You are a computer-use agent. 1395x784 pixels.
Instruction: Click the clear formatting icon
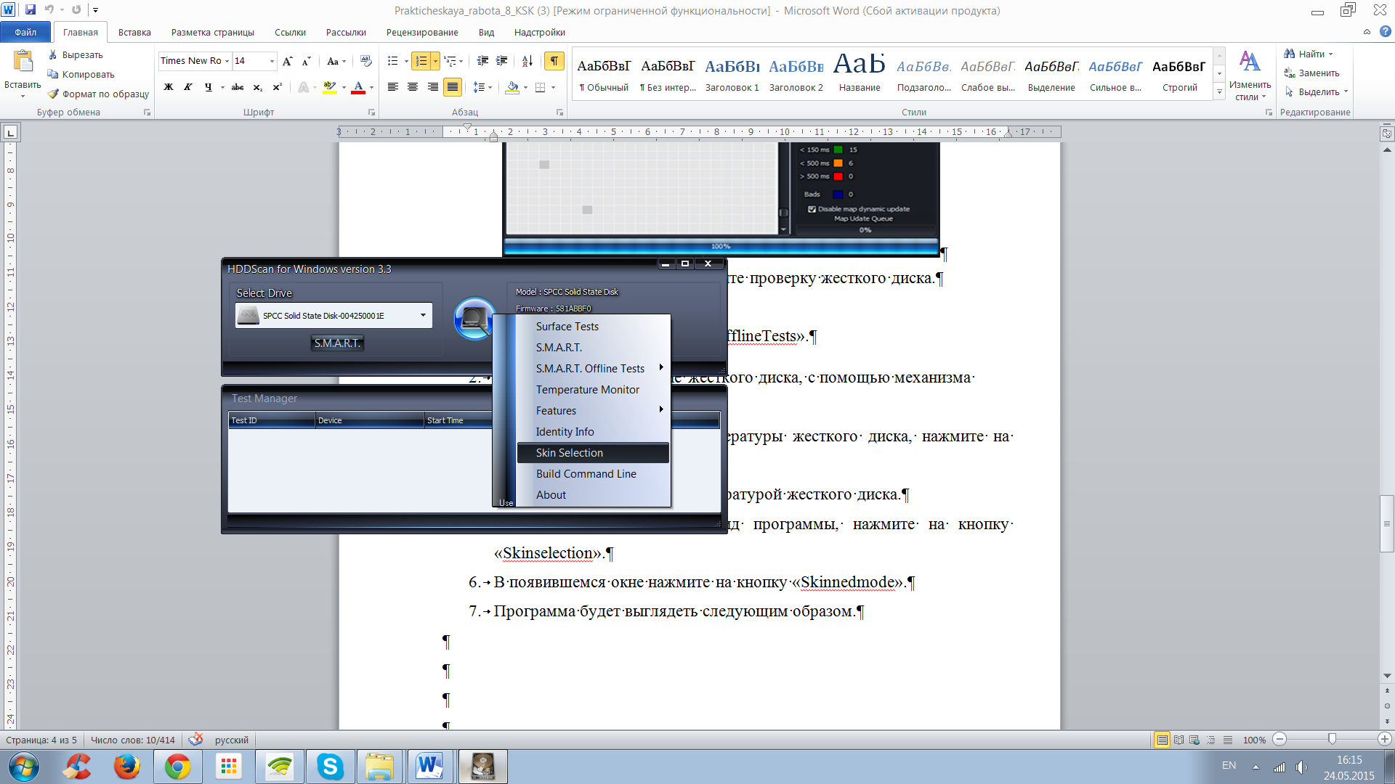click(x=365, y=61)
